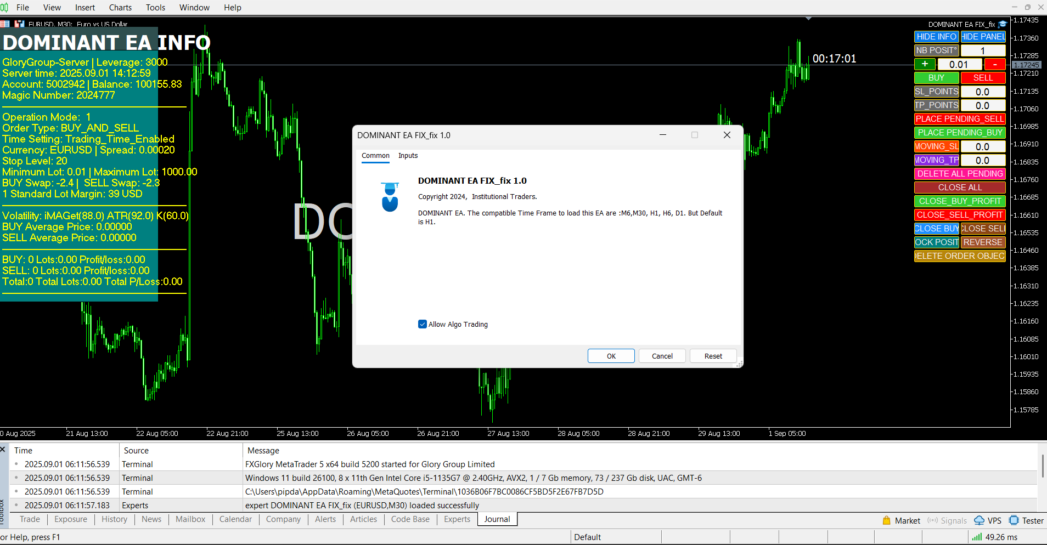Open the View menu
The height and width of the screenshot is (545, 1047).
coord(52,7)
